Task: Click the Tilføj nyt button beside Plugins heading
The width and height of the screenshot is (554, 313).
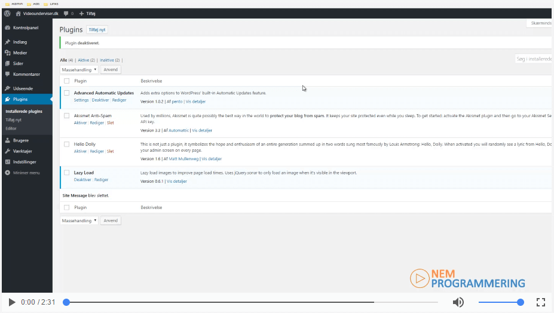Action: click(x=97, y=30)
